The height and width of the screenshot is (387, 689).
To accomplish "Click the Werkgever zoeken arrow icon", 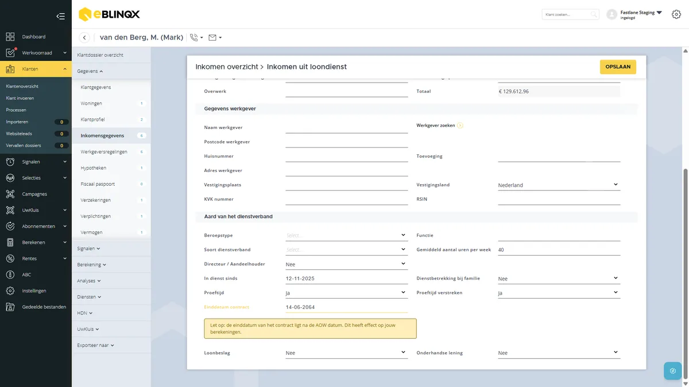I will point(460,125).
